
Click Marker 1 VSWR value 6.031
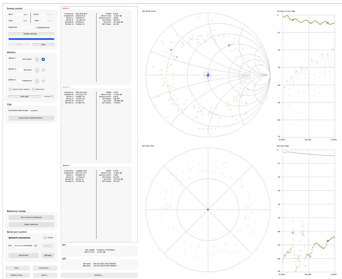click(x=116, y=14)
